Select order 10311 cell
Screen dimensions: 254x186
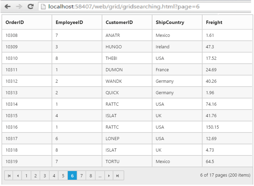27,70
